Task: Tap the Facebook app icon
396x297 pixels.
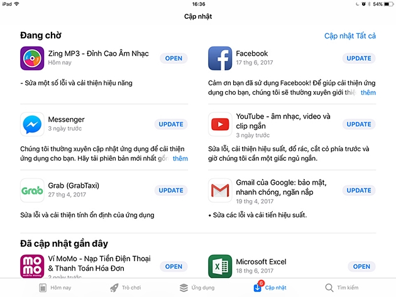Action: 220,58
